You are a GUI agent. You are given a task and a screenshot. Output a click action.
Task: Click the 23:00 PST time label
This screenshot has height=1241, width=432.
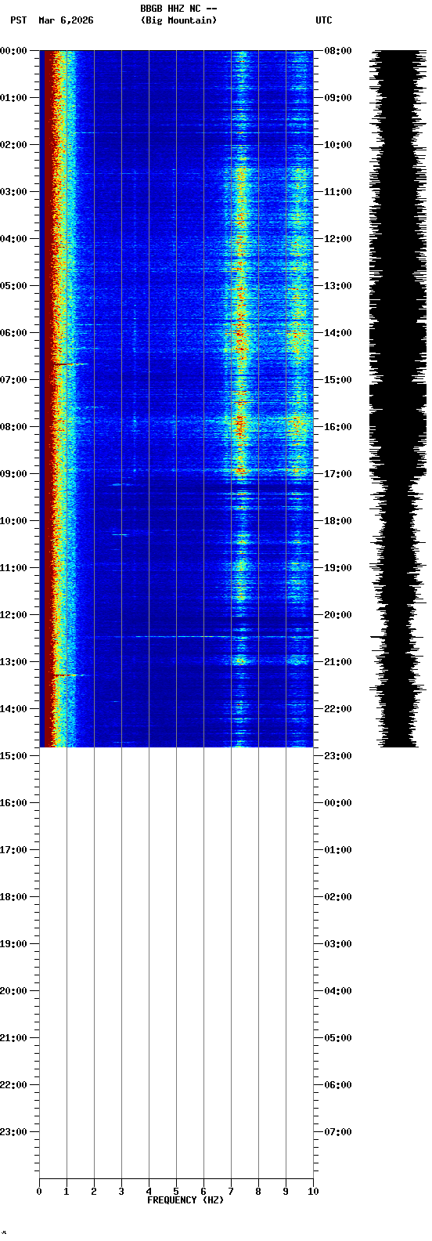(x=14, y=1132)
